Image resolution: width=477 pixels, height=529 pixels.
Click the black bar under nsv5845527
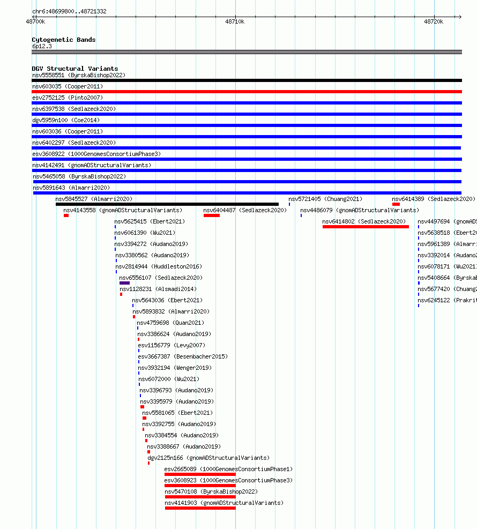point(167,204)
